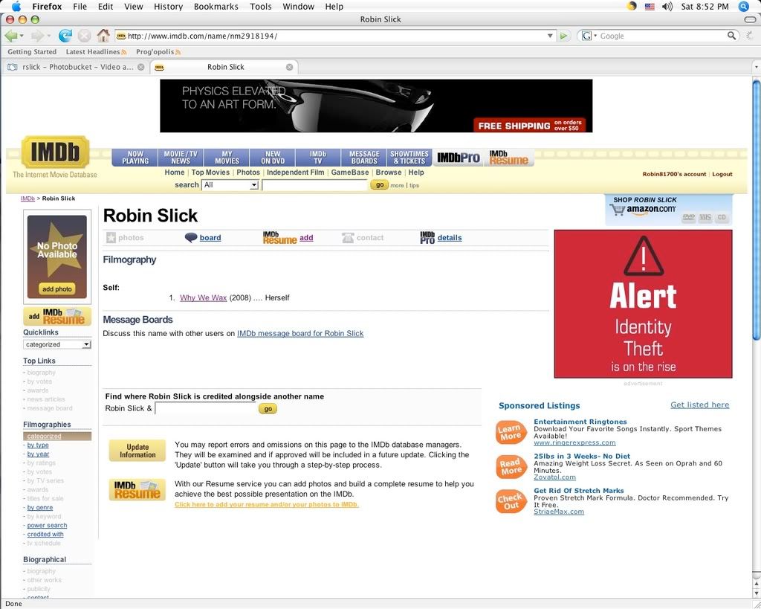
Task: Open the URL bar history dropdown arrow
Action: point(550,36)
